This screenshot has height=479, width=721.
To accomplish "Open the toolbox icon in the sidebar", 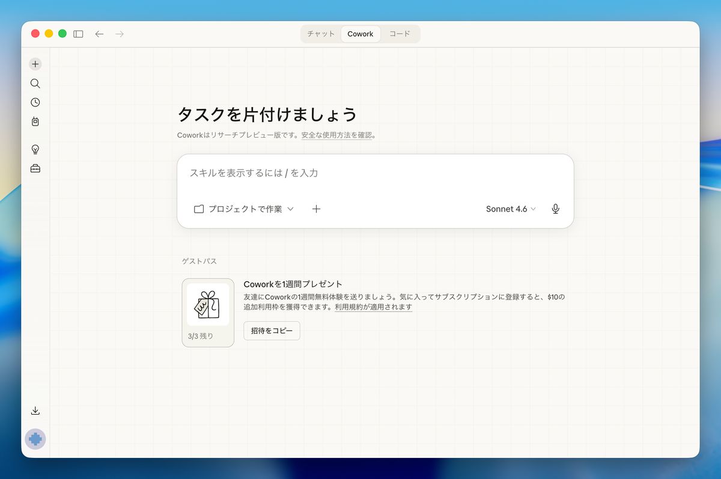I will pos(35,168).
